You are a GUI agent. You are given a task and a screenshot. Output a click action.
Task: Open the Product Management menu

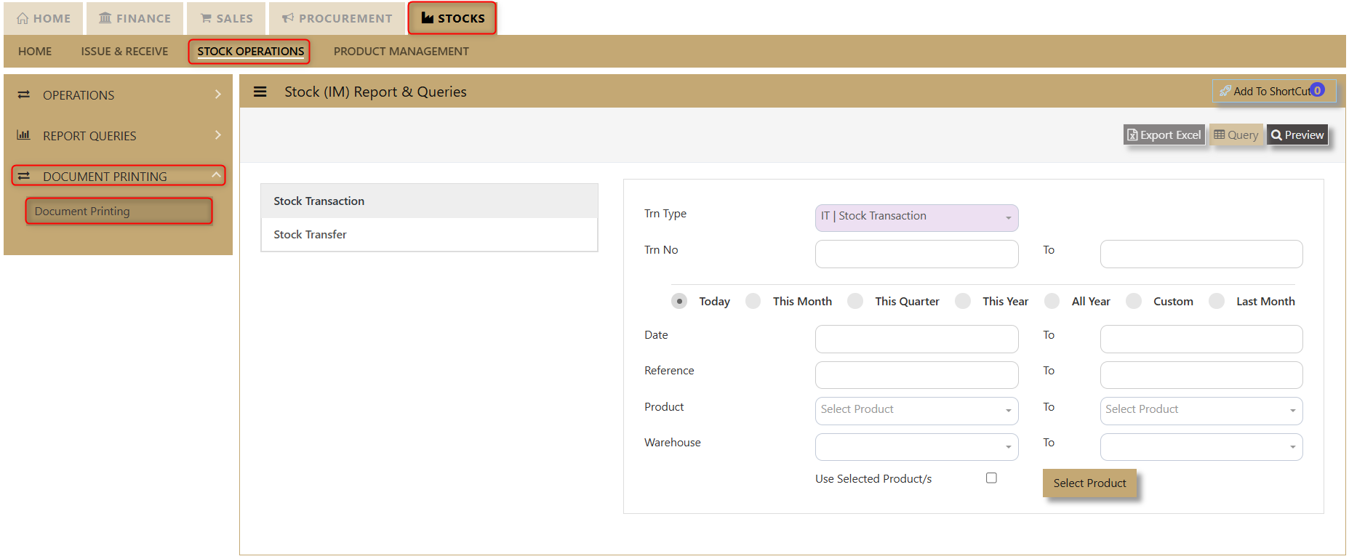(x=401, y=52)
